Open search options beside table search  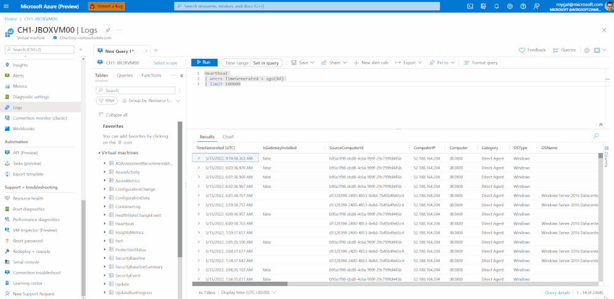click(180, 90)
